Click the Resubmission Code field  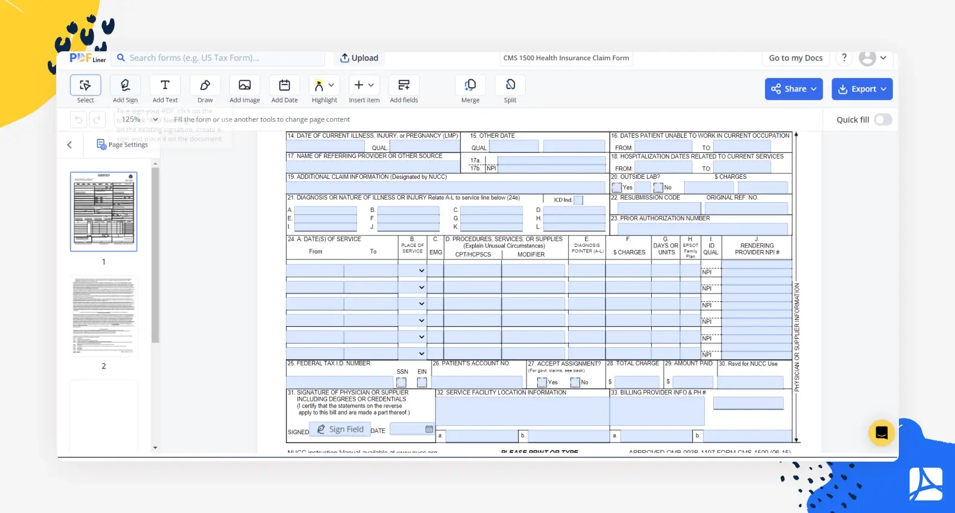(659, 208)
